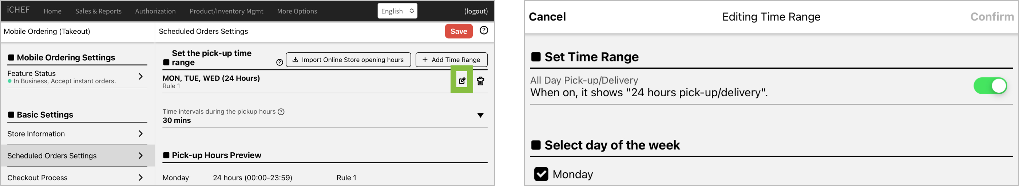Open the Sales & Reports menu
This screenshot has width=1019, height=186.
tap(98, 11)
